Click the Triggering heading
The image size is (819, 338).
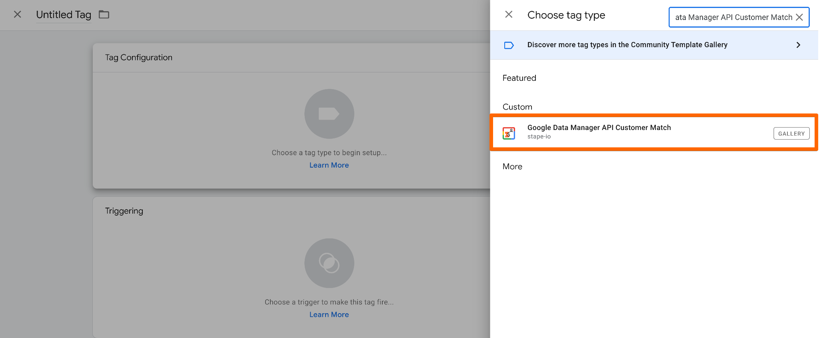124,211
